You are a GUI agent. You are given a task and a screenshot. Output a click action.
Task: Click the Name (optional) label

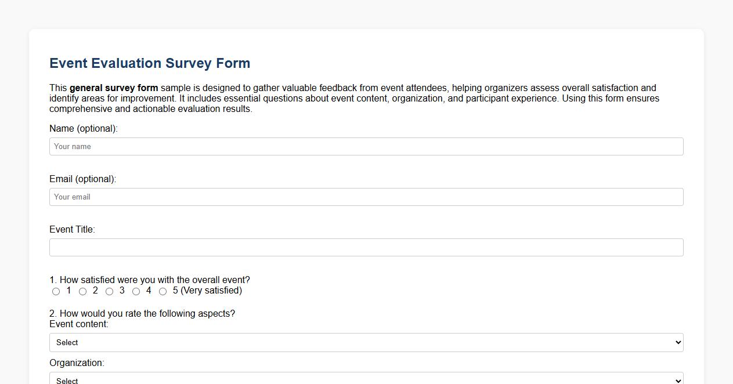click(83, 128)
